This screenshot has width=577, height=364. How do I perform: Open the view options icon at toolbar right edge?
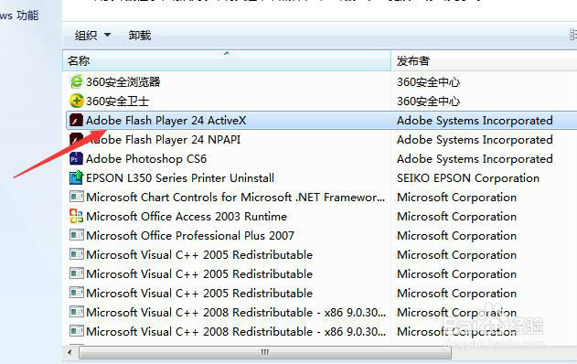pos(572,35)
